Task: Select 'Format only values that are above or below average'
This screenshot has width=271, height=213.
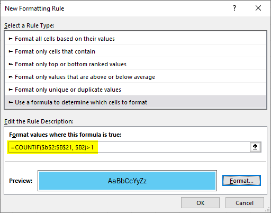Action: point(135,77)
